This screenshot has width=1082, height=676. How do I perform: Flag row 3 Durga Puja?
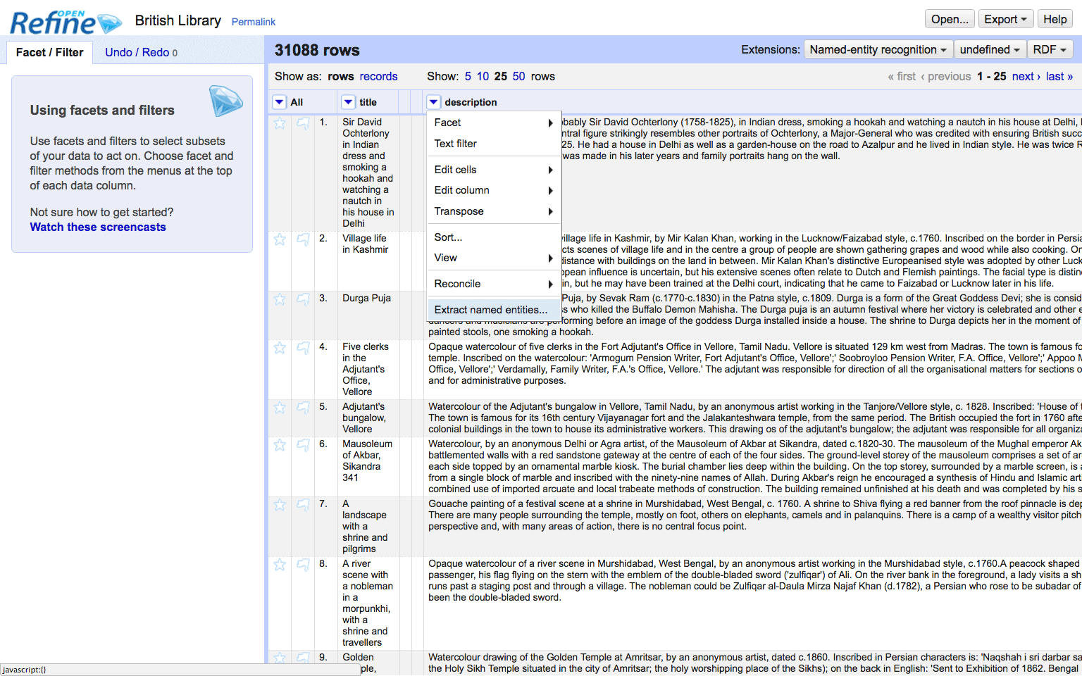303,299
